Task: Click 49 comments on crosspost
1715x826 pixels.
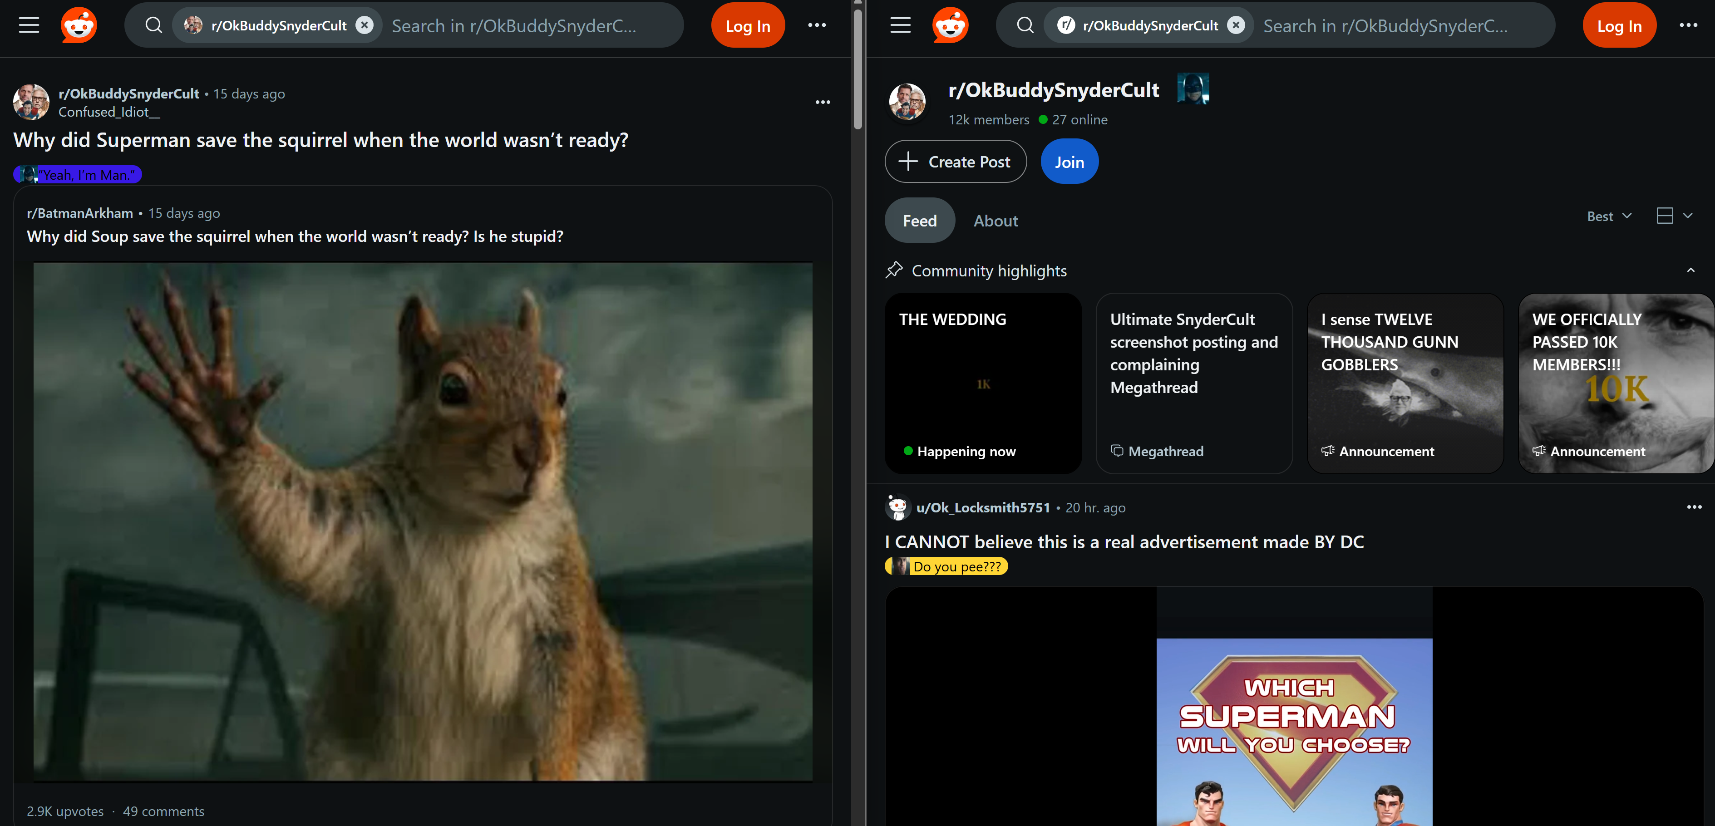Action: click(163, 811)
